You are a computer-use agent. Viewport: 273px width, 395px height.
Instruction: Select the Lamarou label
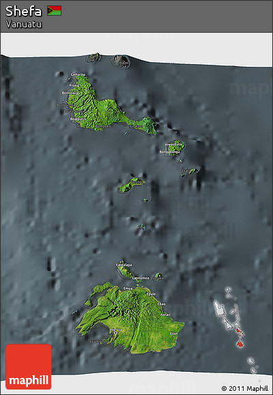[x=78, y=74]
